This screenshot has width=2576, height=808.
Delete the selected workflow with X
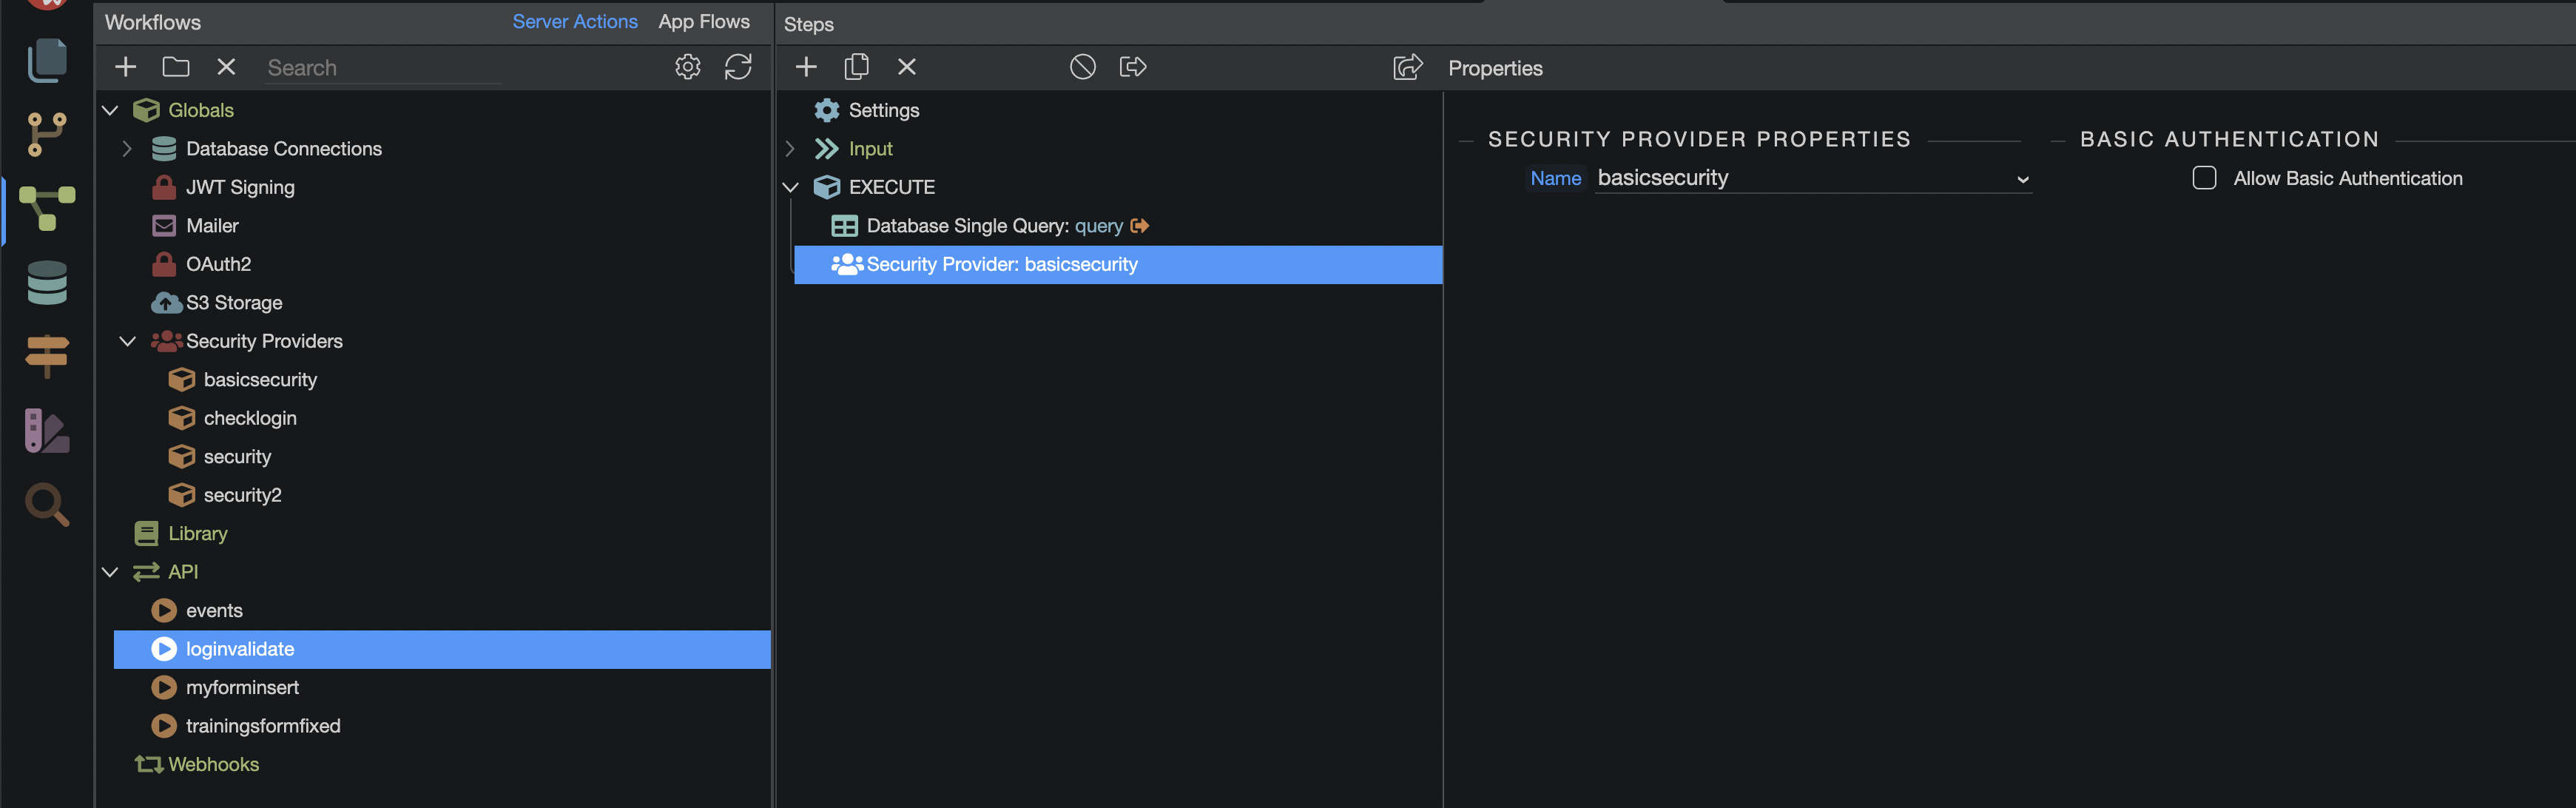226,67
